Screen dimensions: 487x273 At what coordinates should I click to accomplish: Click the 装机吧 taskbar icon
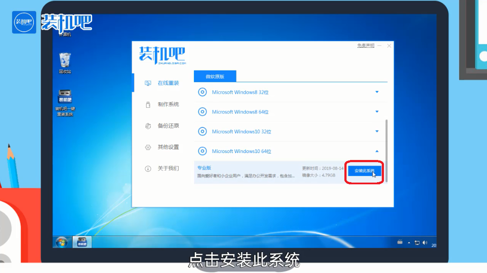coord(82,242)
